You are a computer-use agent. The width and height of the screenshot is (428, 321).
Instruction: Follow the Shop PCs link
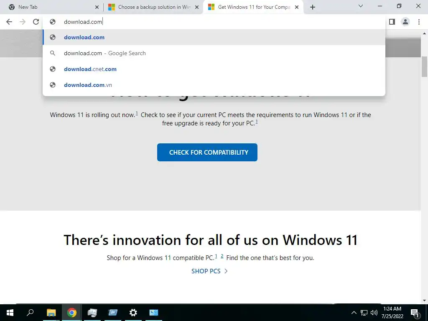click(x=209, y=271)
